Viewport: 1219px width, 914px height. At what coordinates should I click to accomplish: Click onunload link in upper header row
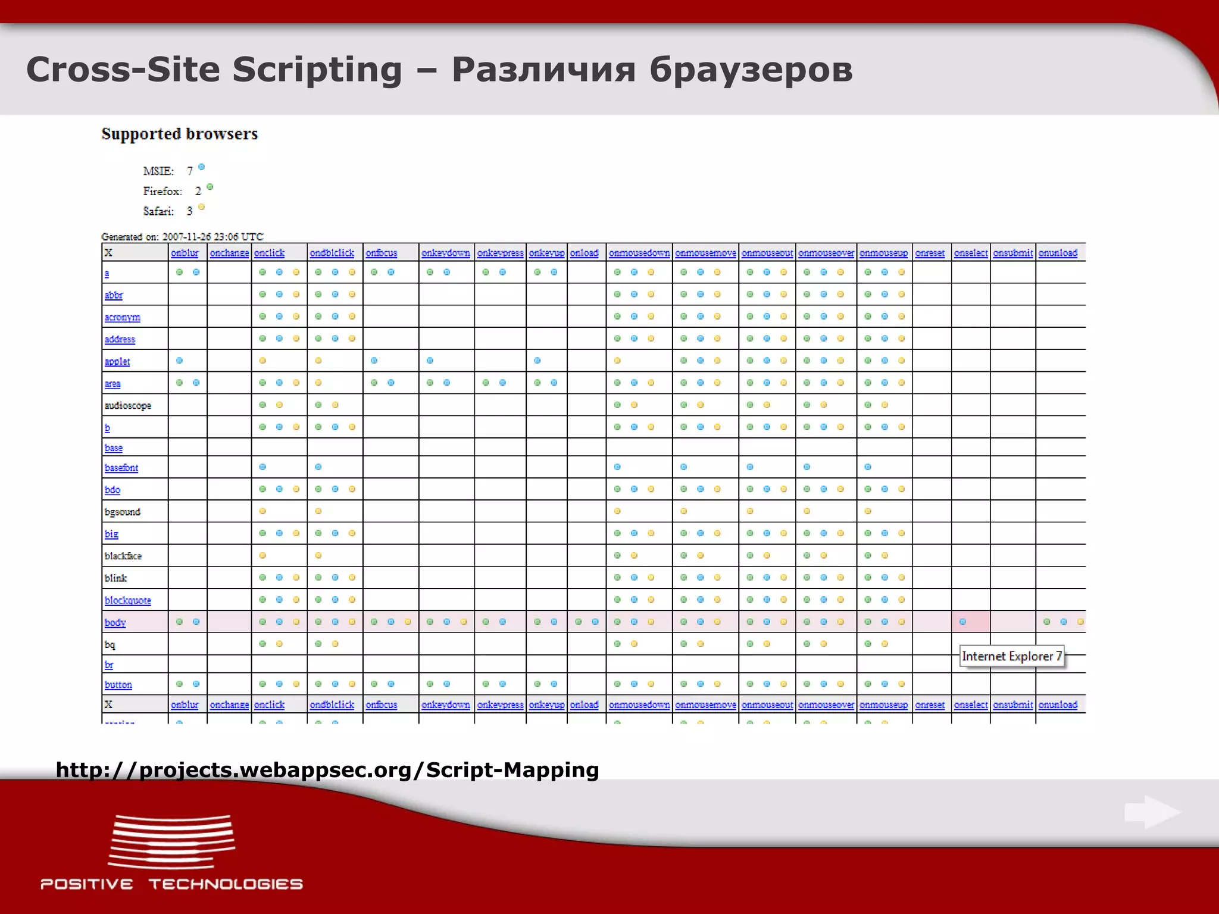(1058, 253)
